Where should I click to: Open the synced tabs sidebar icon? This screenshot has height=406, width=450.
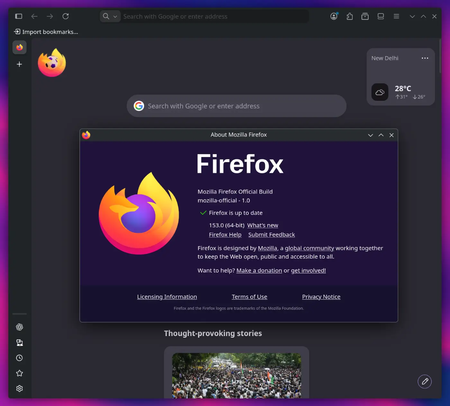pos(381,16)
